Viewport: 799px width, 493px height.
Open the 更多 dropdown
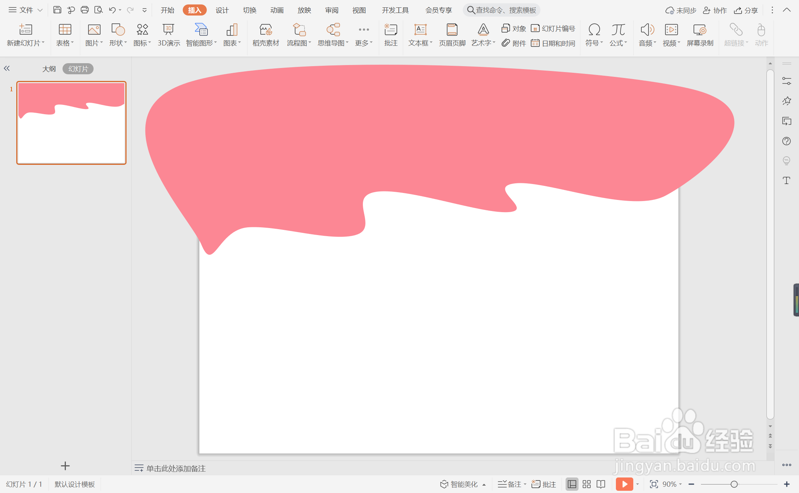point(364,35)
